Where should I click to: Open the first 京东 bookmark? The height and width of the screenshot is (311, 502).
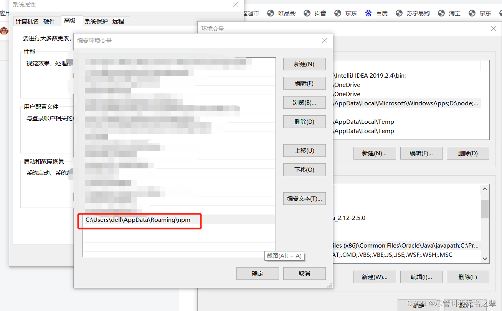click(x=351, y=13)
